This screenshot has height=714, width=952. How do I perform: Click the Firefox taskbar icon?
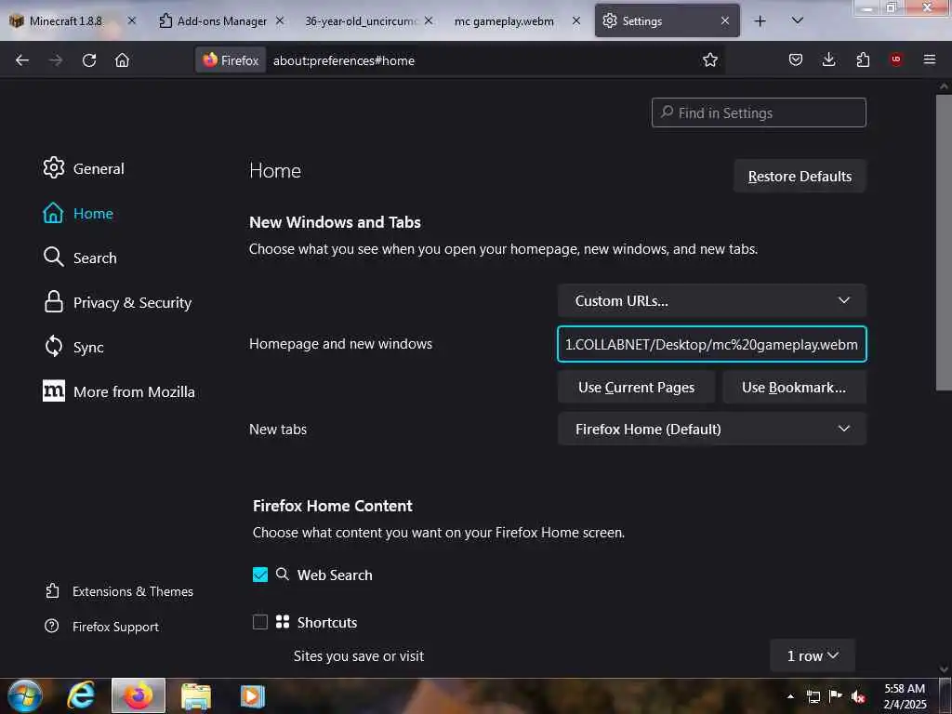[x=139, y=695]
